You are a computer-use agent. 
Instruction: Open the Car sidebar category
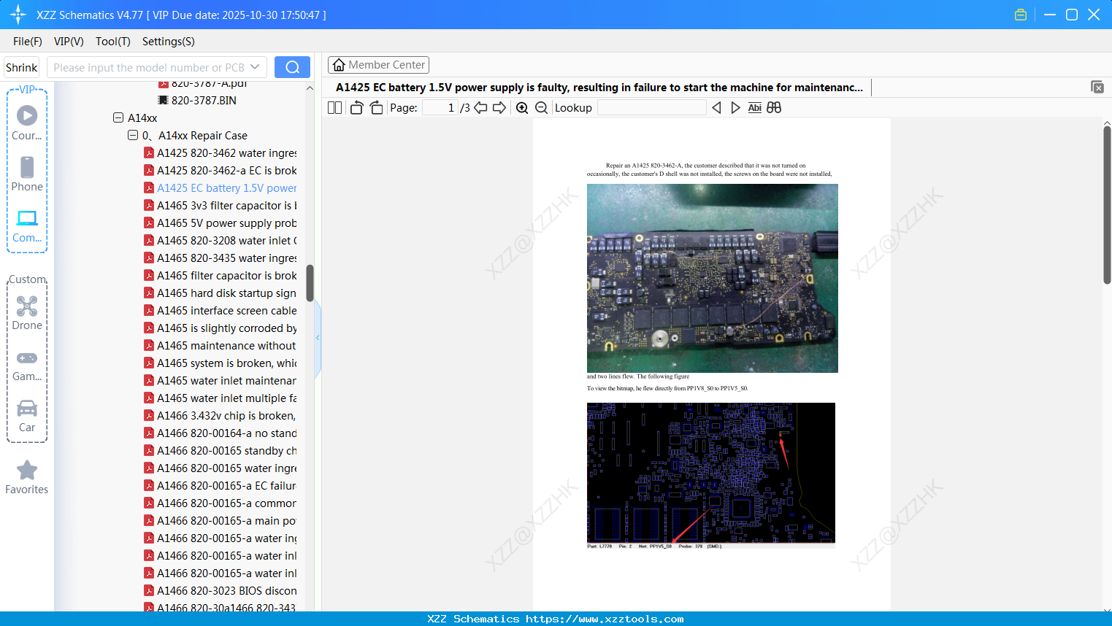pos(27,417)
